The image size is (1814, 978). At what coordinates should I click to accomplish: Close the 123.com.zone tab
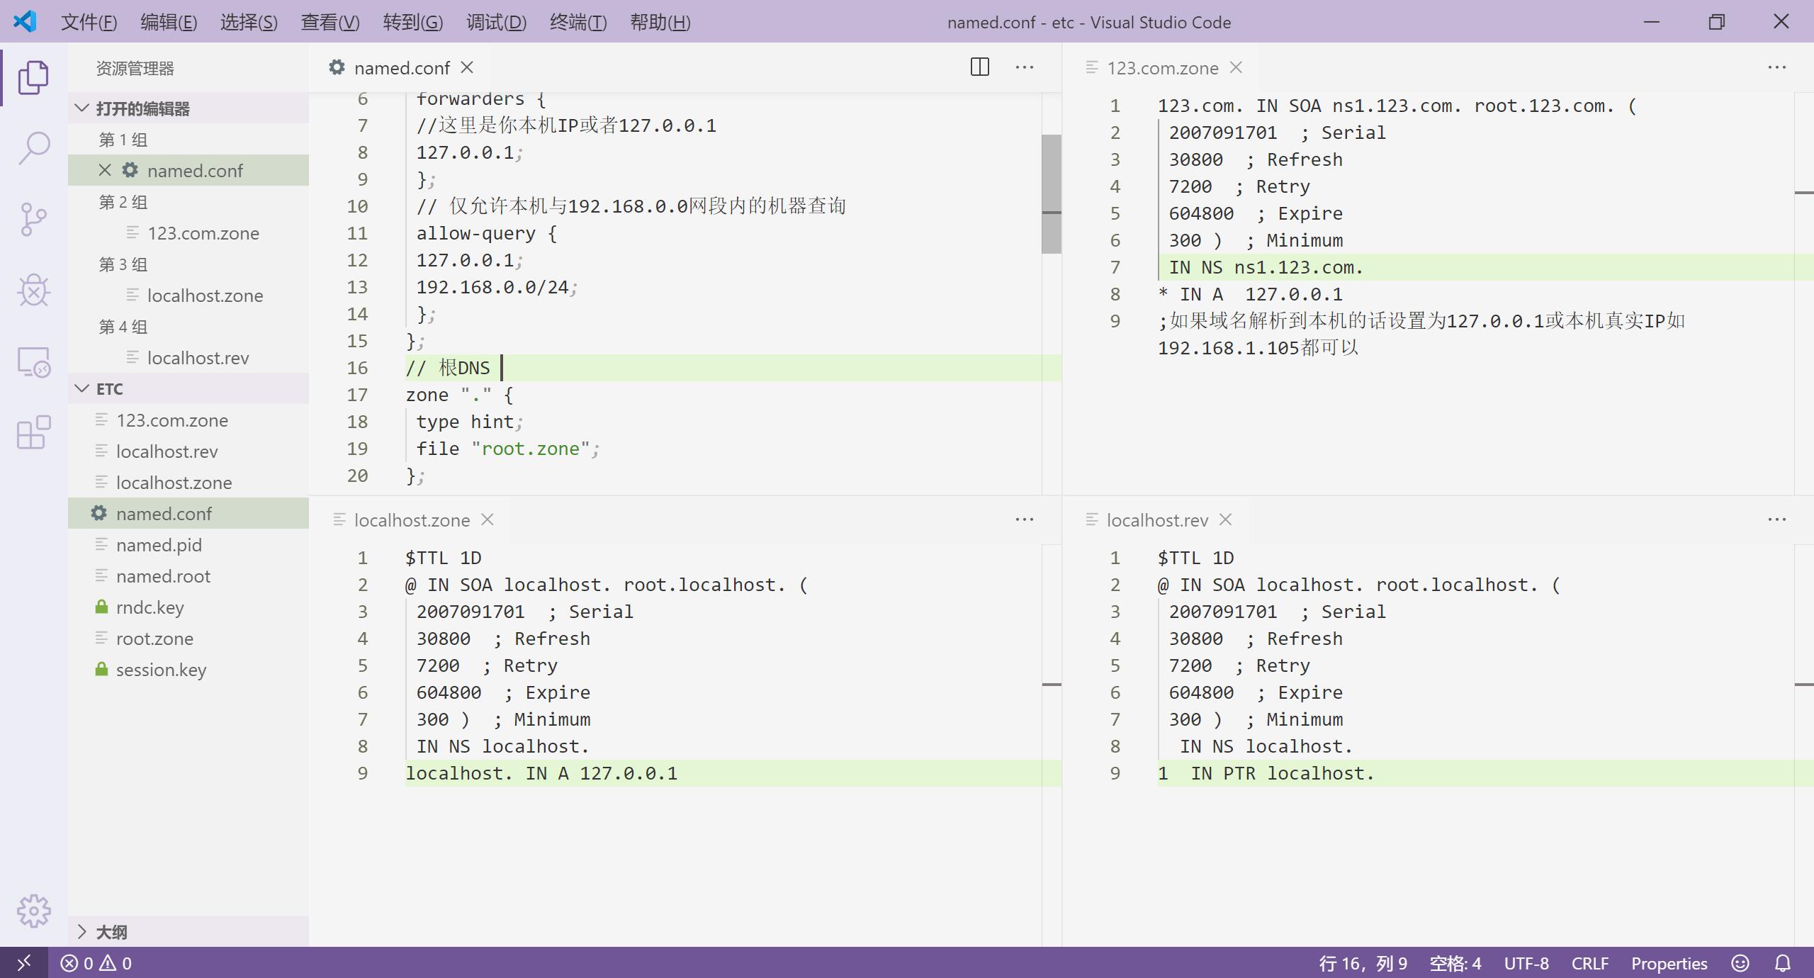1236,67
